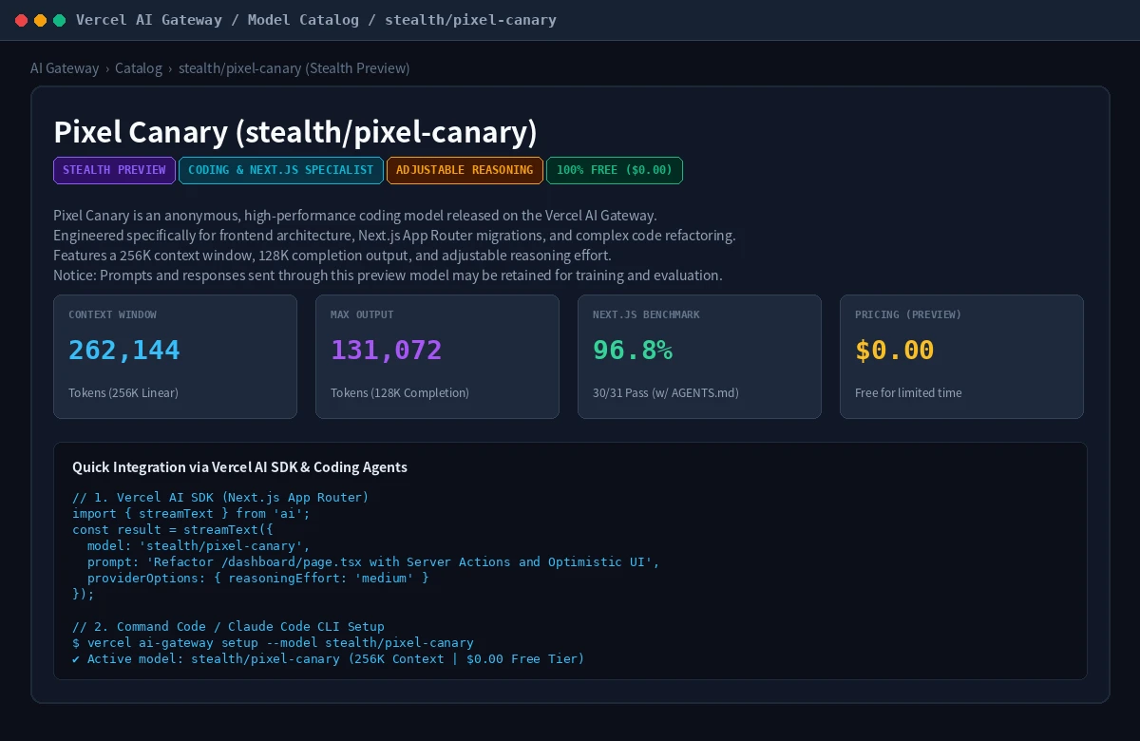Click the 100% FREE ($0.00) badge
This screenshot has height=741, width=1140.
(615, 170)
